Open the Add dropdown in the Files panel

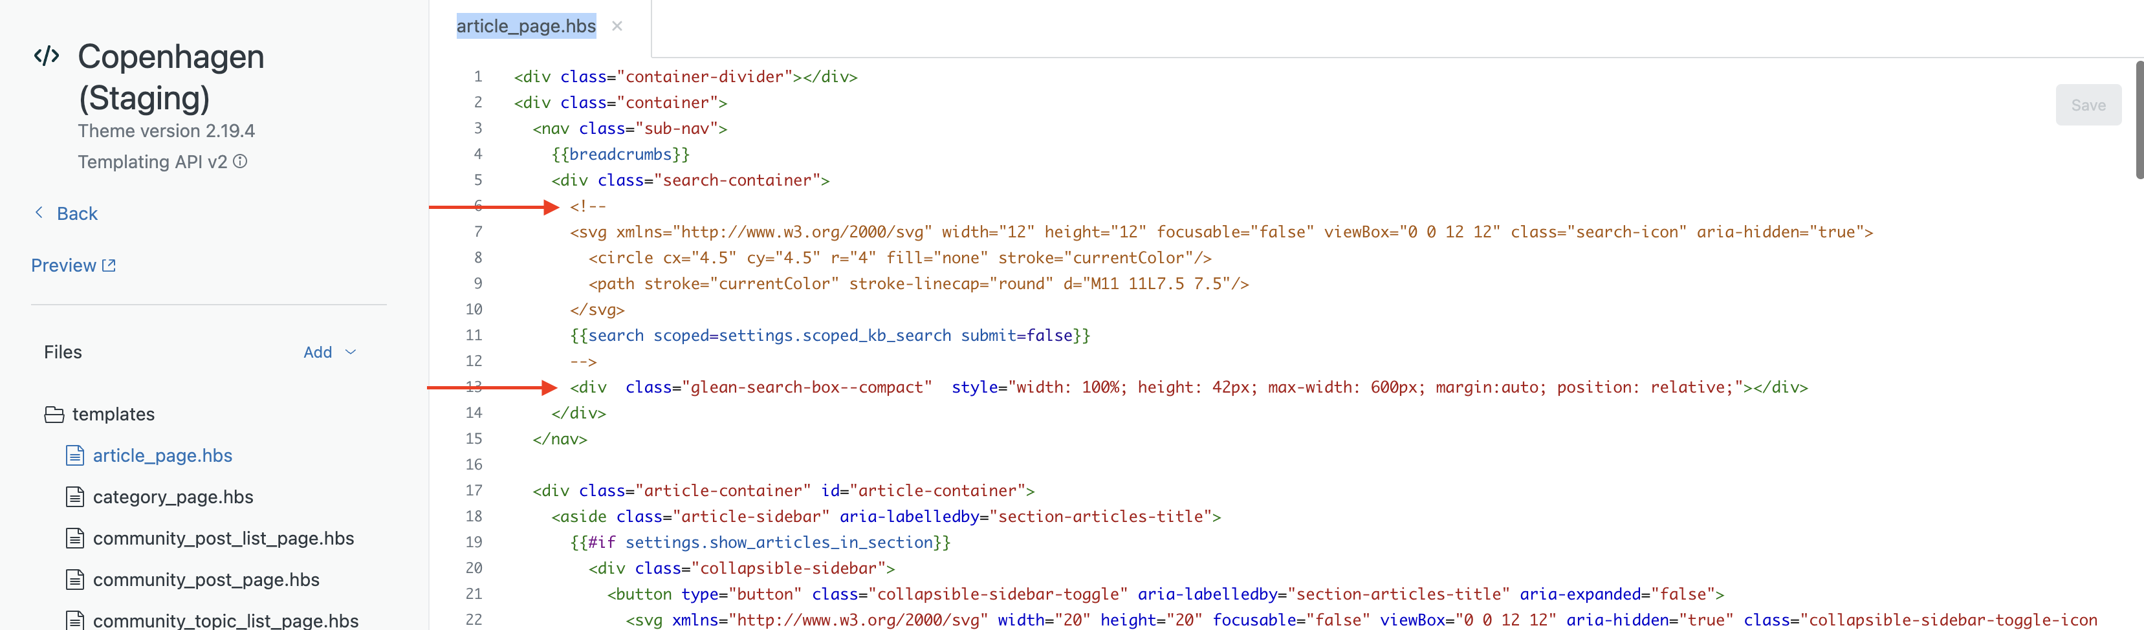(329, 352)
